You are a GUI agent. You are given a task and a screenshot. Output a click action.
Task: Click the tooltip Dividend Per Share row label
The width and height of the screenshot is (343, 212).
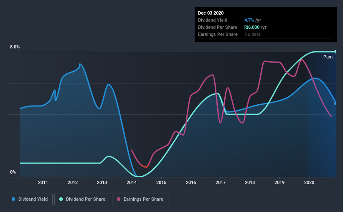pos(217,27)
